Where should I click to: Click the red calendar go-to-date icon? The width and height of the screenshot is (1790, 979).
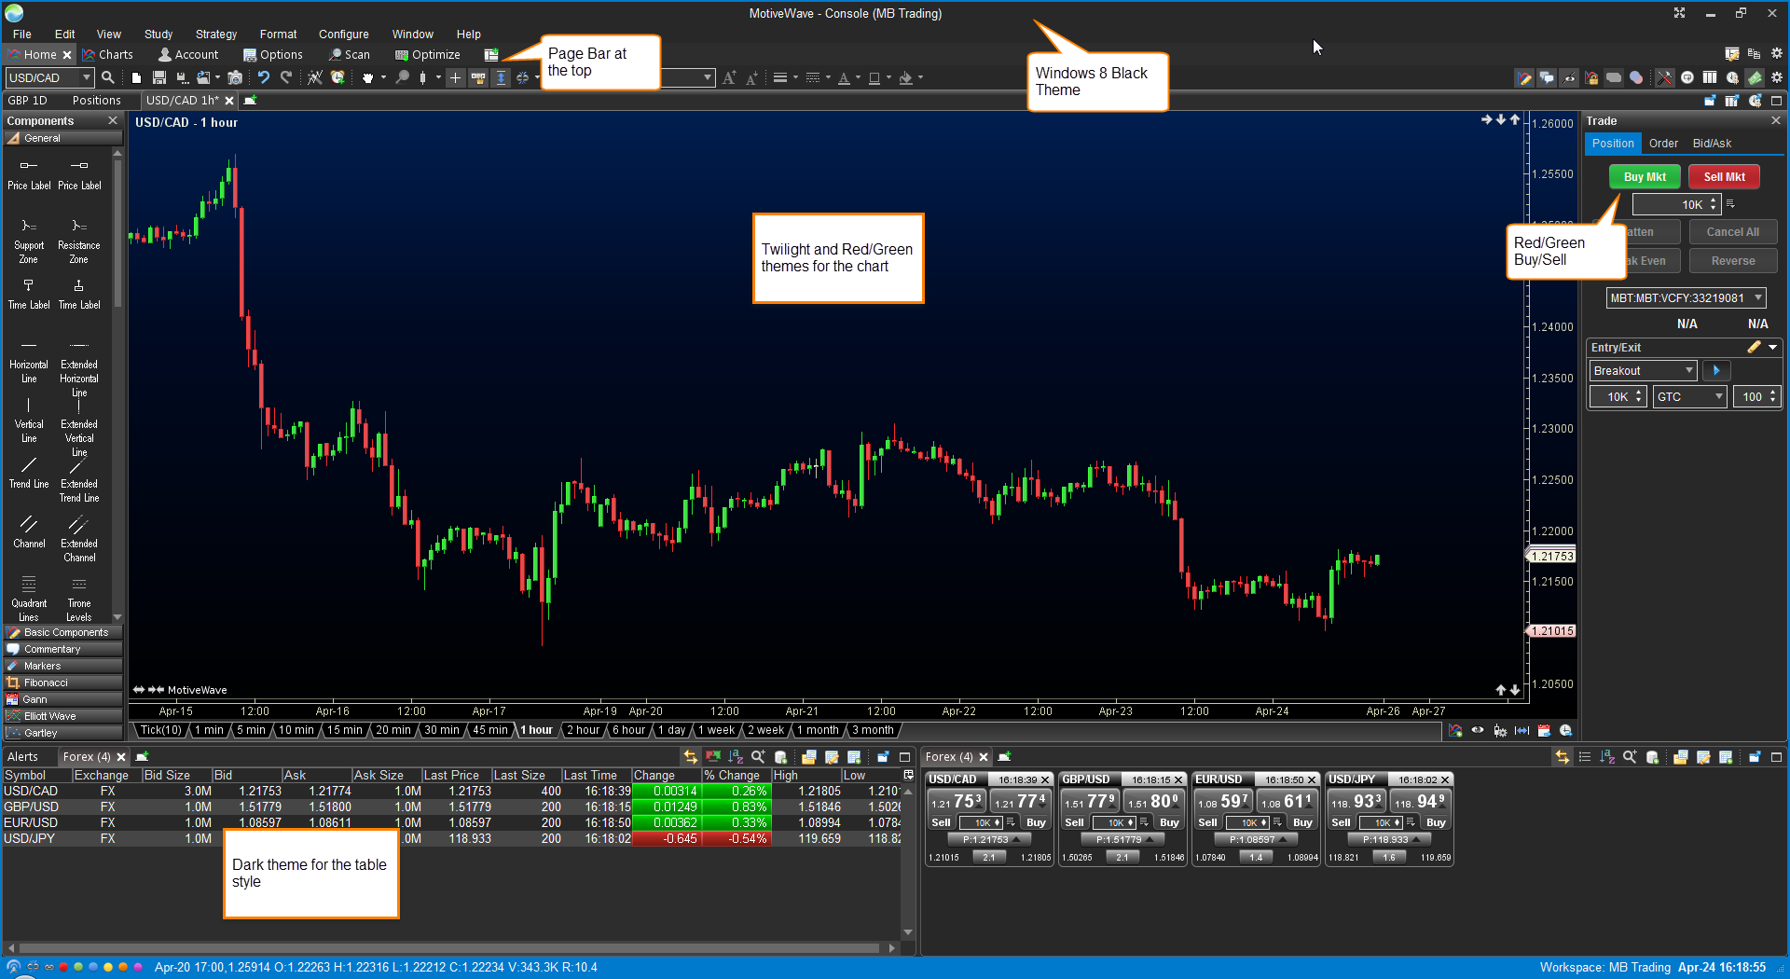tap(1544, 730)
